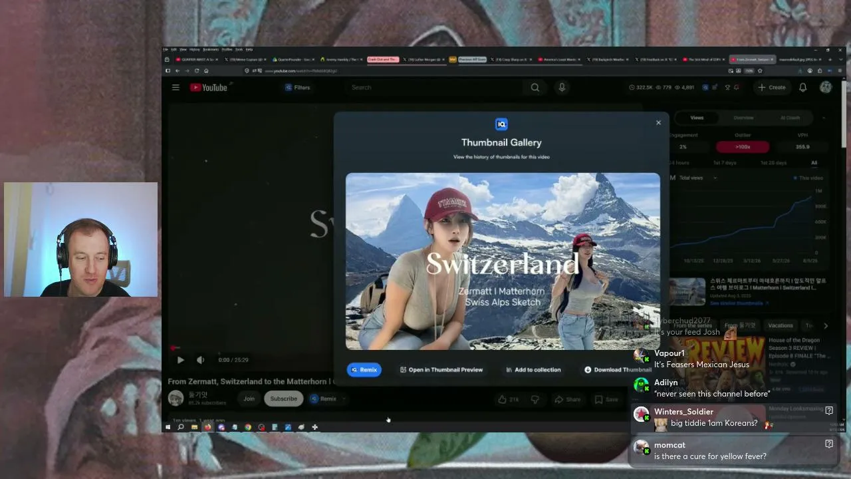851x479 pixels.
Task: Switch to the Overview tab
Action: [743, 118]
